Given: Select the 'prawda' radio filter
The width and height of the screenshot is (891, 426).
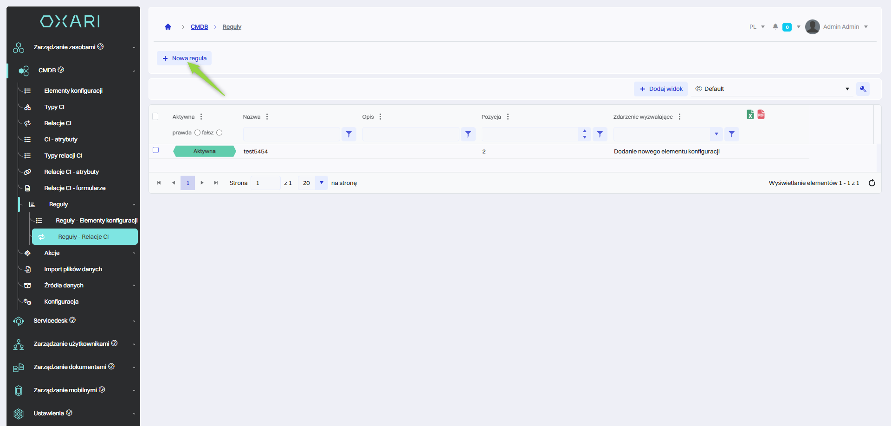Looking at the screenshot, I should [197, 133].
